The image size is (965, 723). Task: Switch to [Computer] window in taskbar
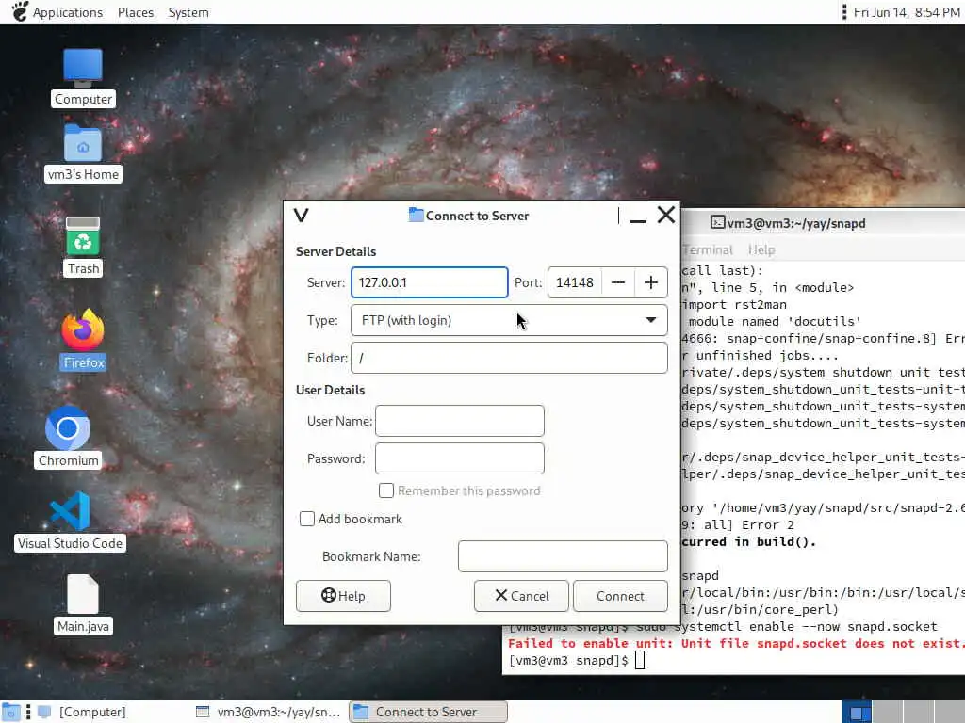[x=81, y=712]
